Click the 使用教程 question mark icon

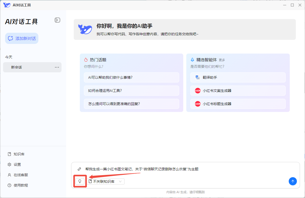coord(9,185)
